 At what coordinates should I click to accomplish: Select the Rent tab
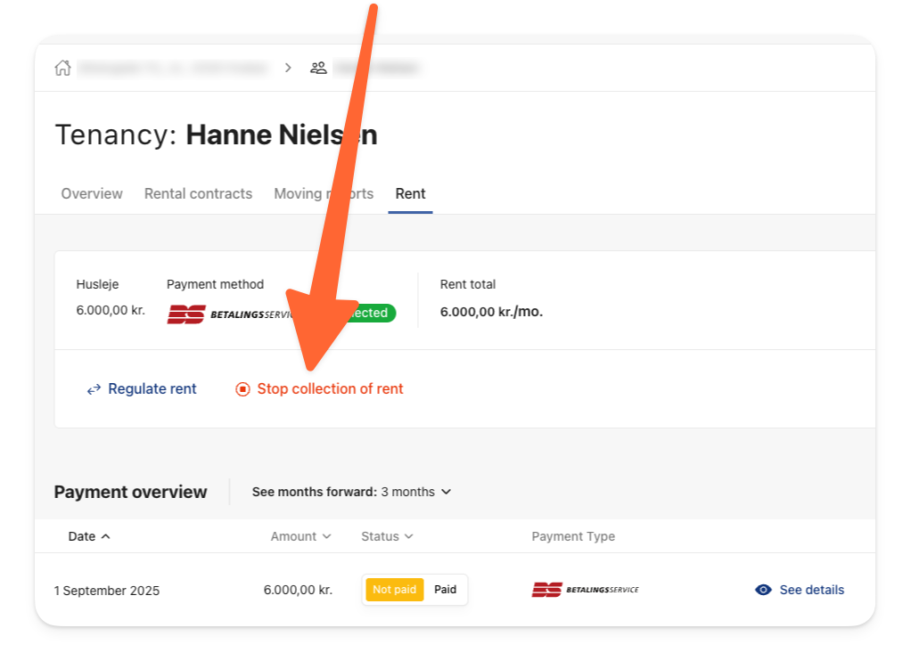coord(410,193)
